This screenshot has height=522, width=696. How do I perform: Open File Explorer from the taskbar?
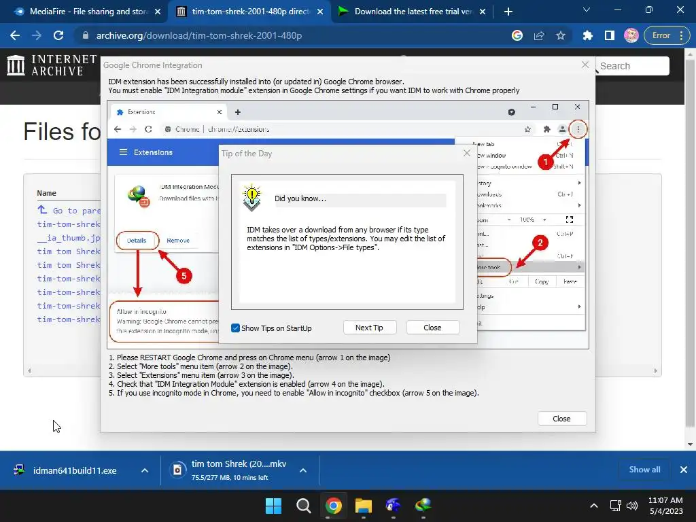(363, 506)
